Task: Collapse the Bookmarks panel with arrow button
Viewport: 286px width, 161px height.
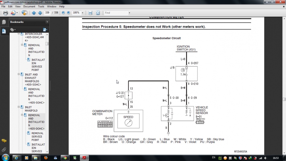Action: 47,22
